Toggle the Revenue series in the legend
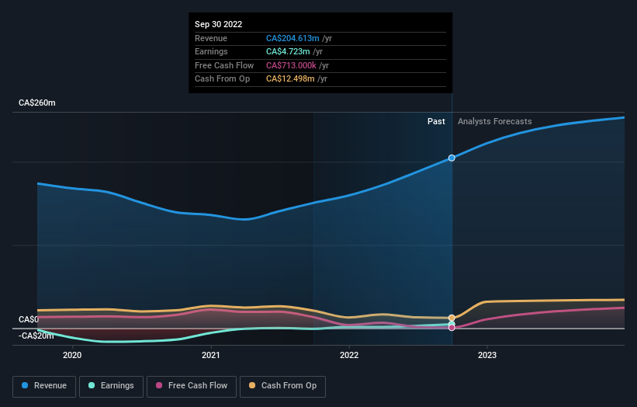The width and height of the screenshot is (637, 407). (44, 386)
